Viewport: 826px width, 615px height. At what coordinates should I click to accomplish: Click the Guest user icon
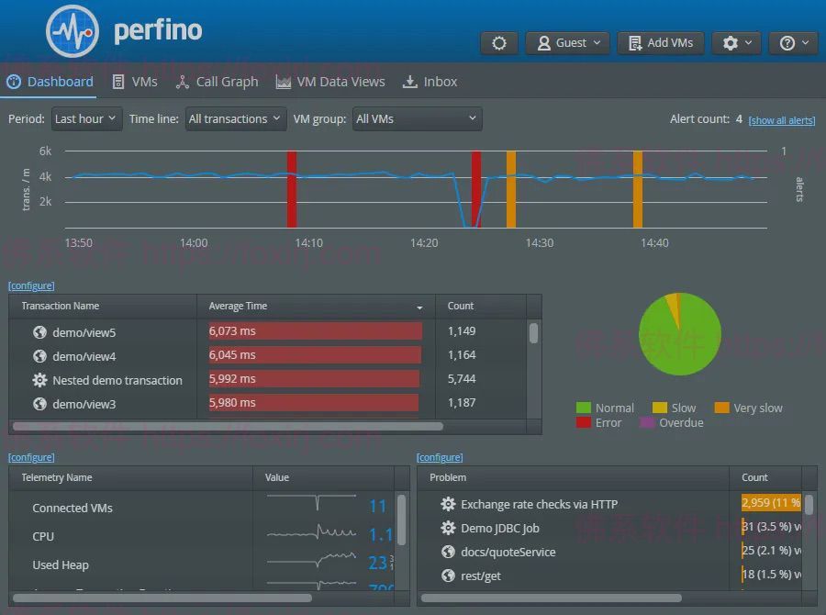tap(545, 42)
